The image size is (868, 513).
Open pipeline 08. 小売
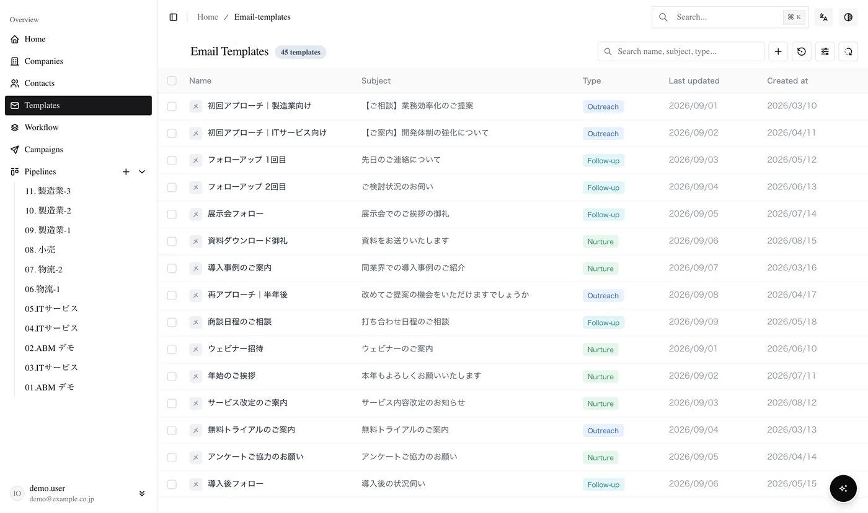coord(40,250)
